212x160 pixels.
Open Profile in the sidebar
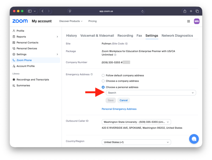20,31
